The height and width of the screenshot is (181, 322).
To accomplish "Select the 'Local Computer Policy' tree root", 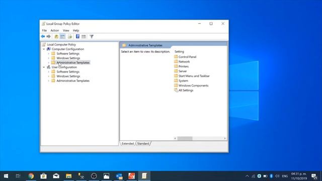I will [61, 44].
